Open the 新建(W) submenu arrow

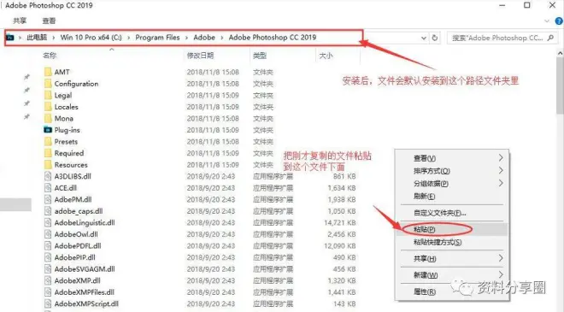(x=501, y=274)
